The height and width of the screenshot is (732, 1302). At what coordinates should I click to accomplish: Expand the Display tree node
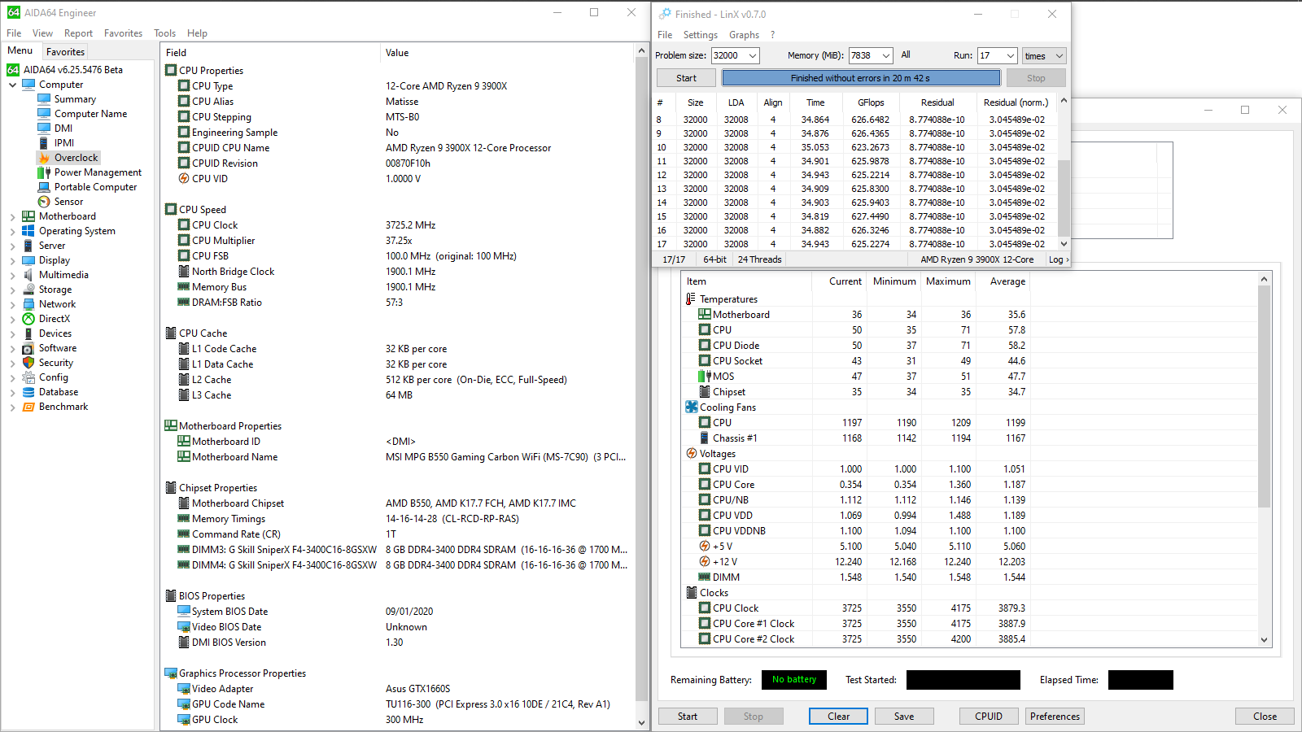[x=13, y=260]
